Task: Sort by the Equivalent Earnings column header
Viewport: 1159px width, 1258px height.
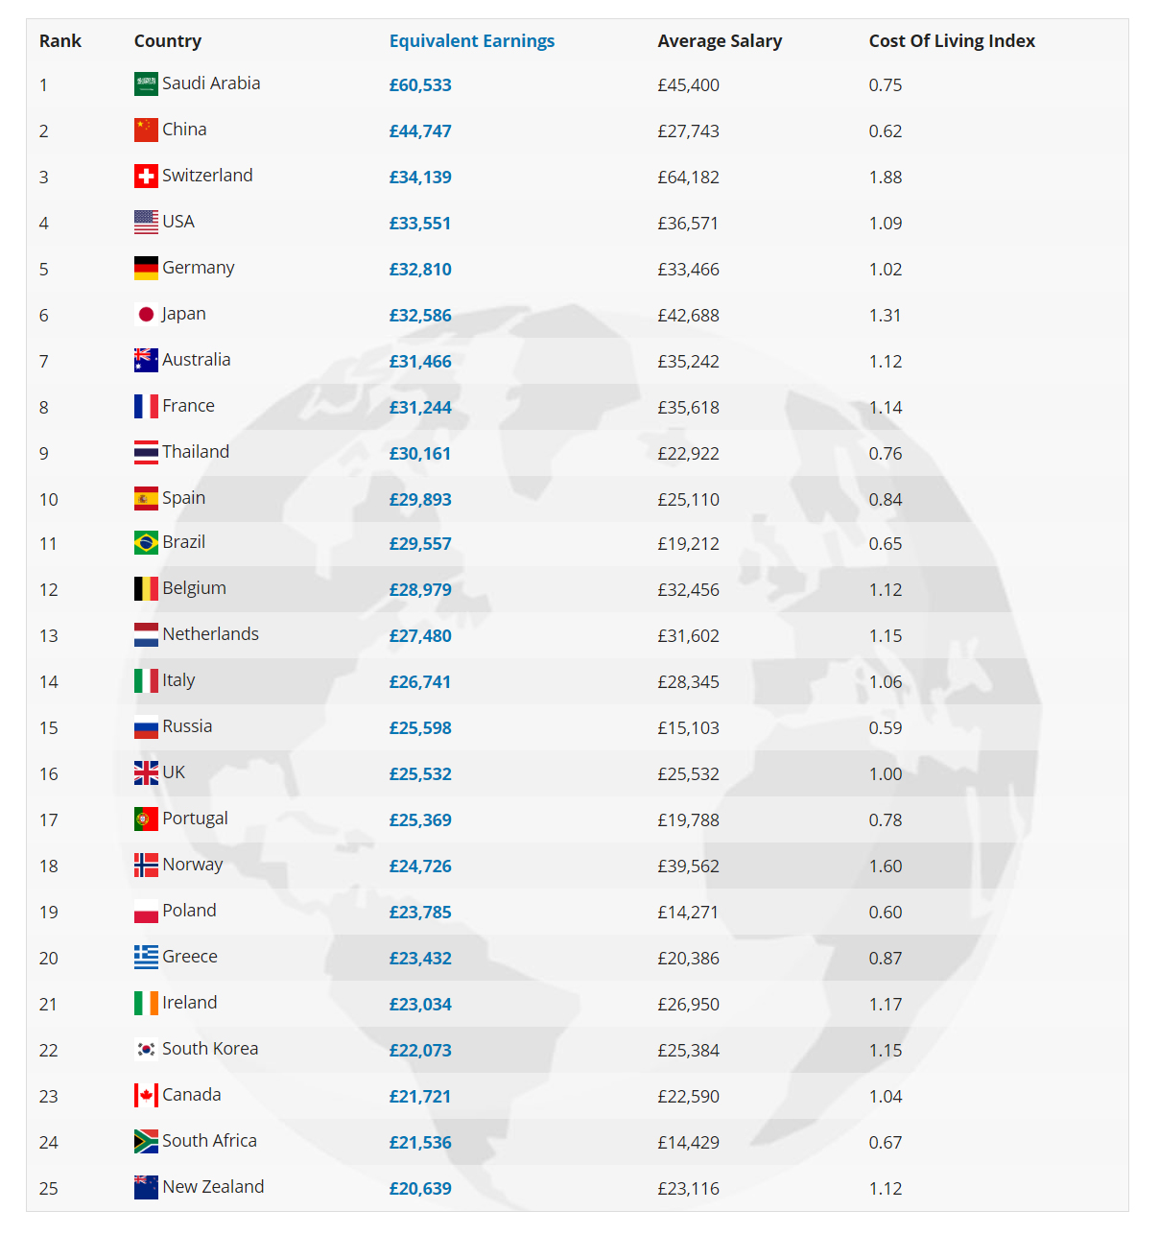Action: point(472,41)
